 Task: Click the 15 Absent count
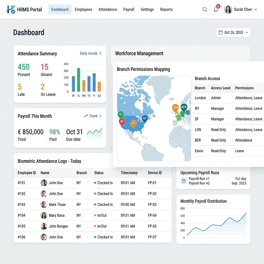(45, 67)
